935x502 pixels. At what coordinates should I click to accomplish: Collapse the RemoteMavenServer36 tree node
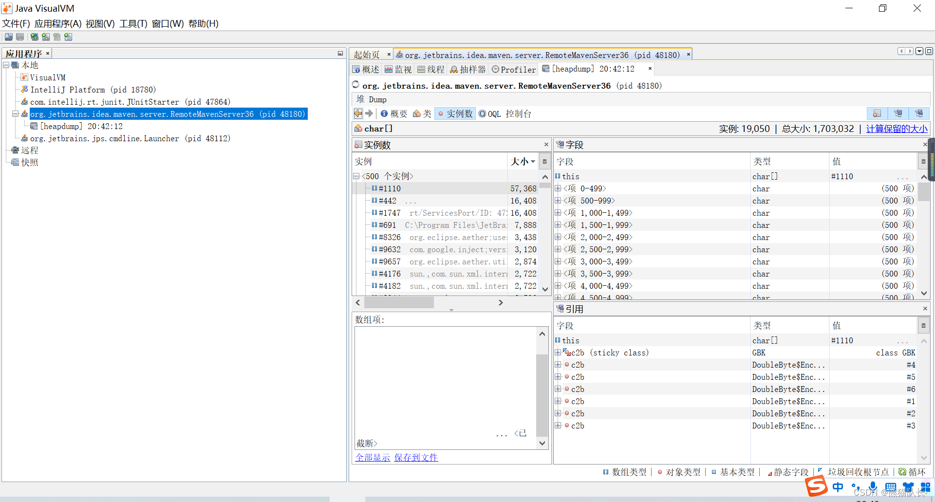pos(15,114)
